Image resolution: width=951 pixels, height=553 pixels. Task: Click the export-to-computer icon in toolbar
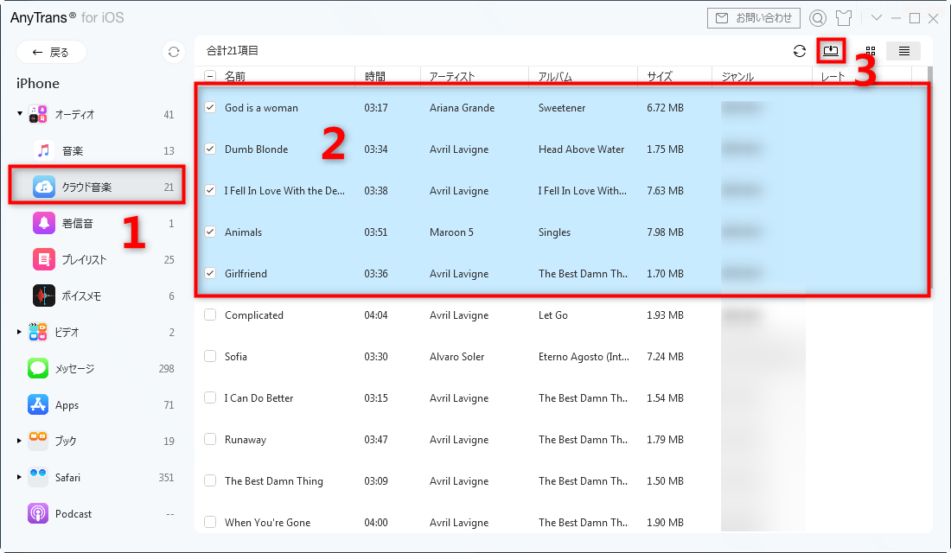[831, 51]
